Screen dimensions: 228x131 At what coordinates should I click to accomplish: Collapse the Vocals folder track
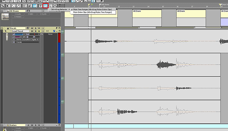tap(2, 28)
